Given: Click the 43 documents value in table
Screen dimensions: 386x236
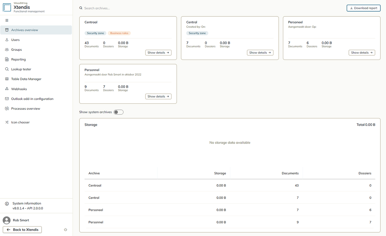Looking at the screenshot, I should pyautogui.click(x=297, y=186).
